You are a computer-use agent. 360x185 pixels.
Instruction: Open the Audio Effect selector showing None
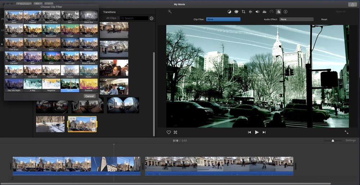point(296,19)
